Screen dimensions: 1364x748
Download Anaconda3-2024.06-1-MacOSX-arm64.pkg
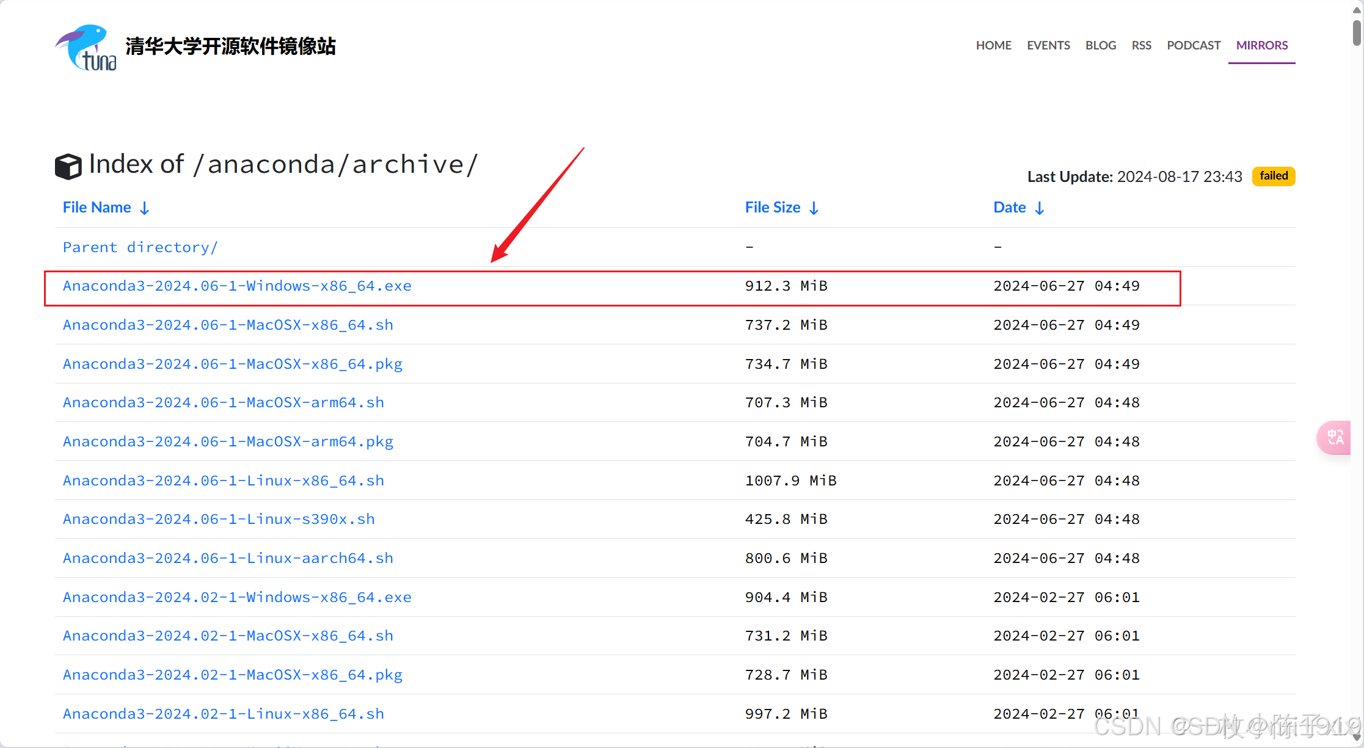click(x=228, y=441)
